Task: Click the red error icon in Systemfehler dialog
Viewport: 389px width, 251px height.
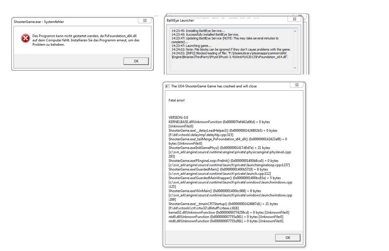Action: (x=26, y=38)
